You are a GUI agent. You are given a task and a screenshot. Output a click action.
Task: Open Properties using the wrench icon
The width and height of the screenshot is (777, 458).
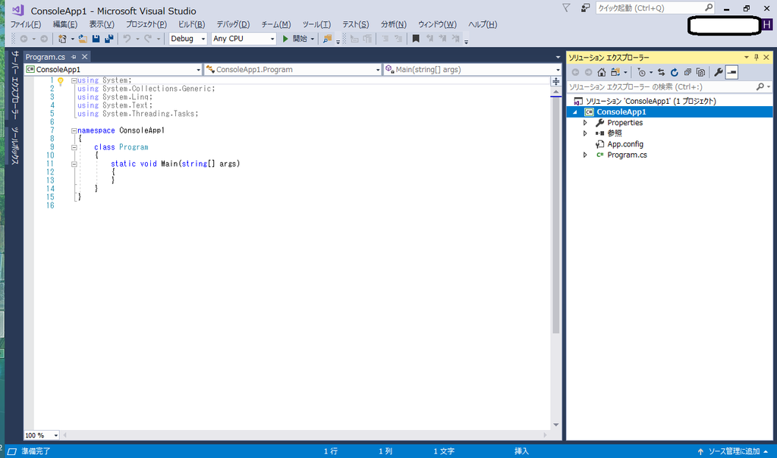click(718, 72)
